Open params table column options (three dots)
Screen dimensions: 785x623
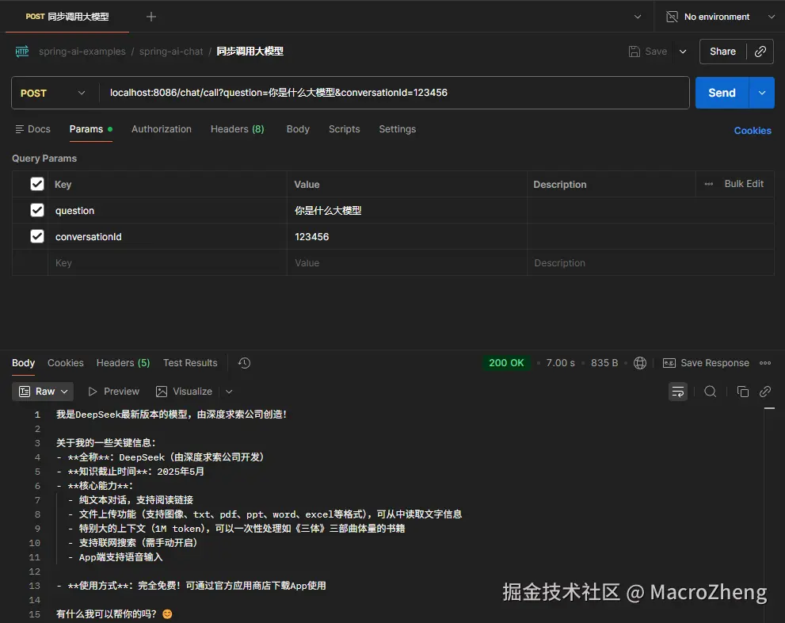click(x=708, y=184)
